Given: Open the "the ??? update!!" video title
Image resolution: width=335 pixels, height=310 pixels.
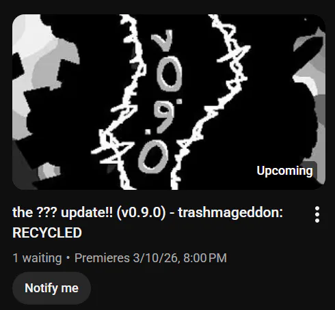Looking at the screenshot, I should pos(148,223).
